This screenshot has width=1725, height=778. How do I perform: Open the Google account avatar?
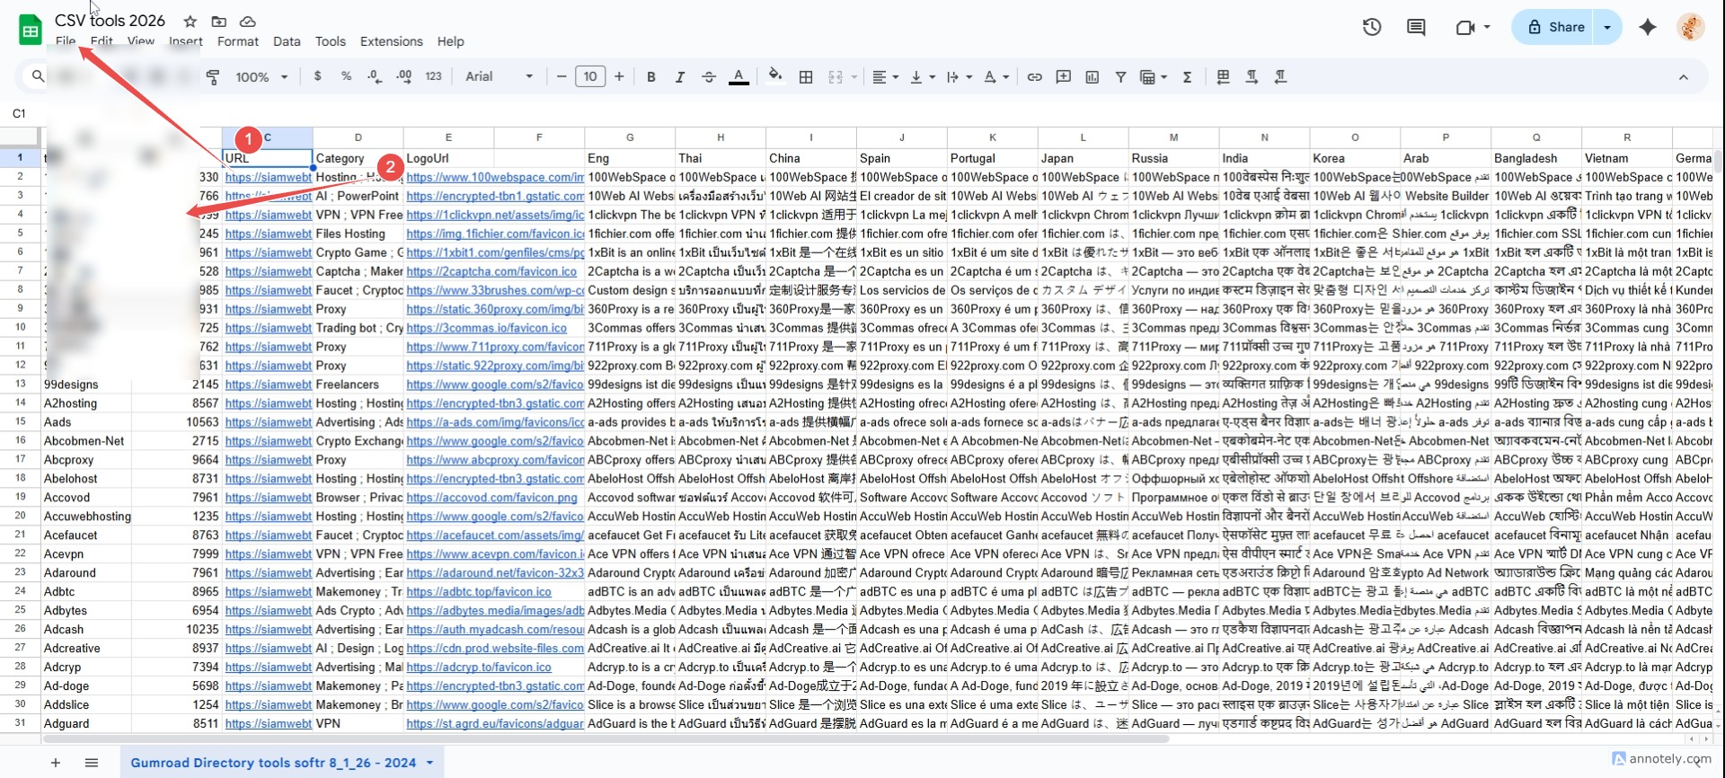pyautogui.click(x=1690, y=27)
